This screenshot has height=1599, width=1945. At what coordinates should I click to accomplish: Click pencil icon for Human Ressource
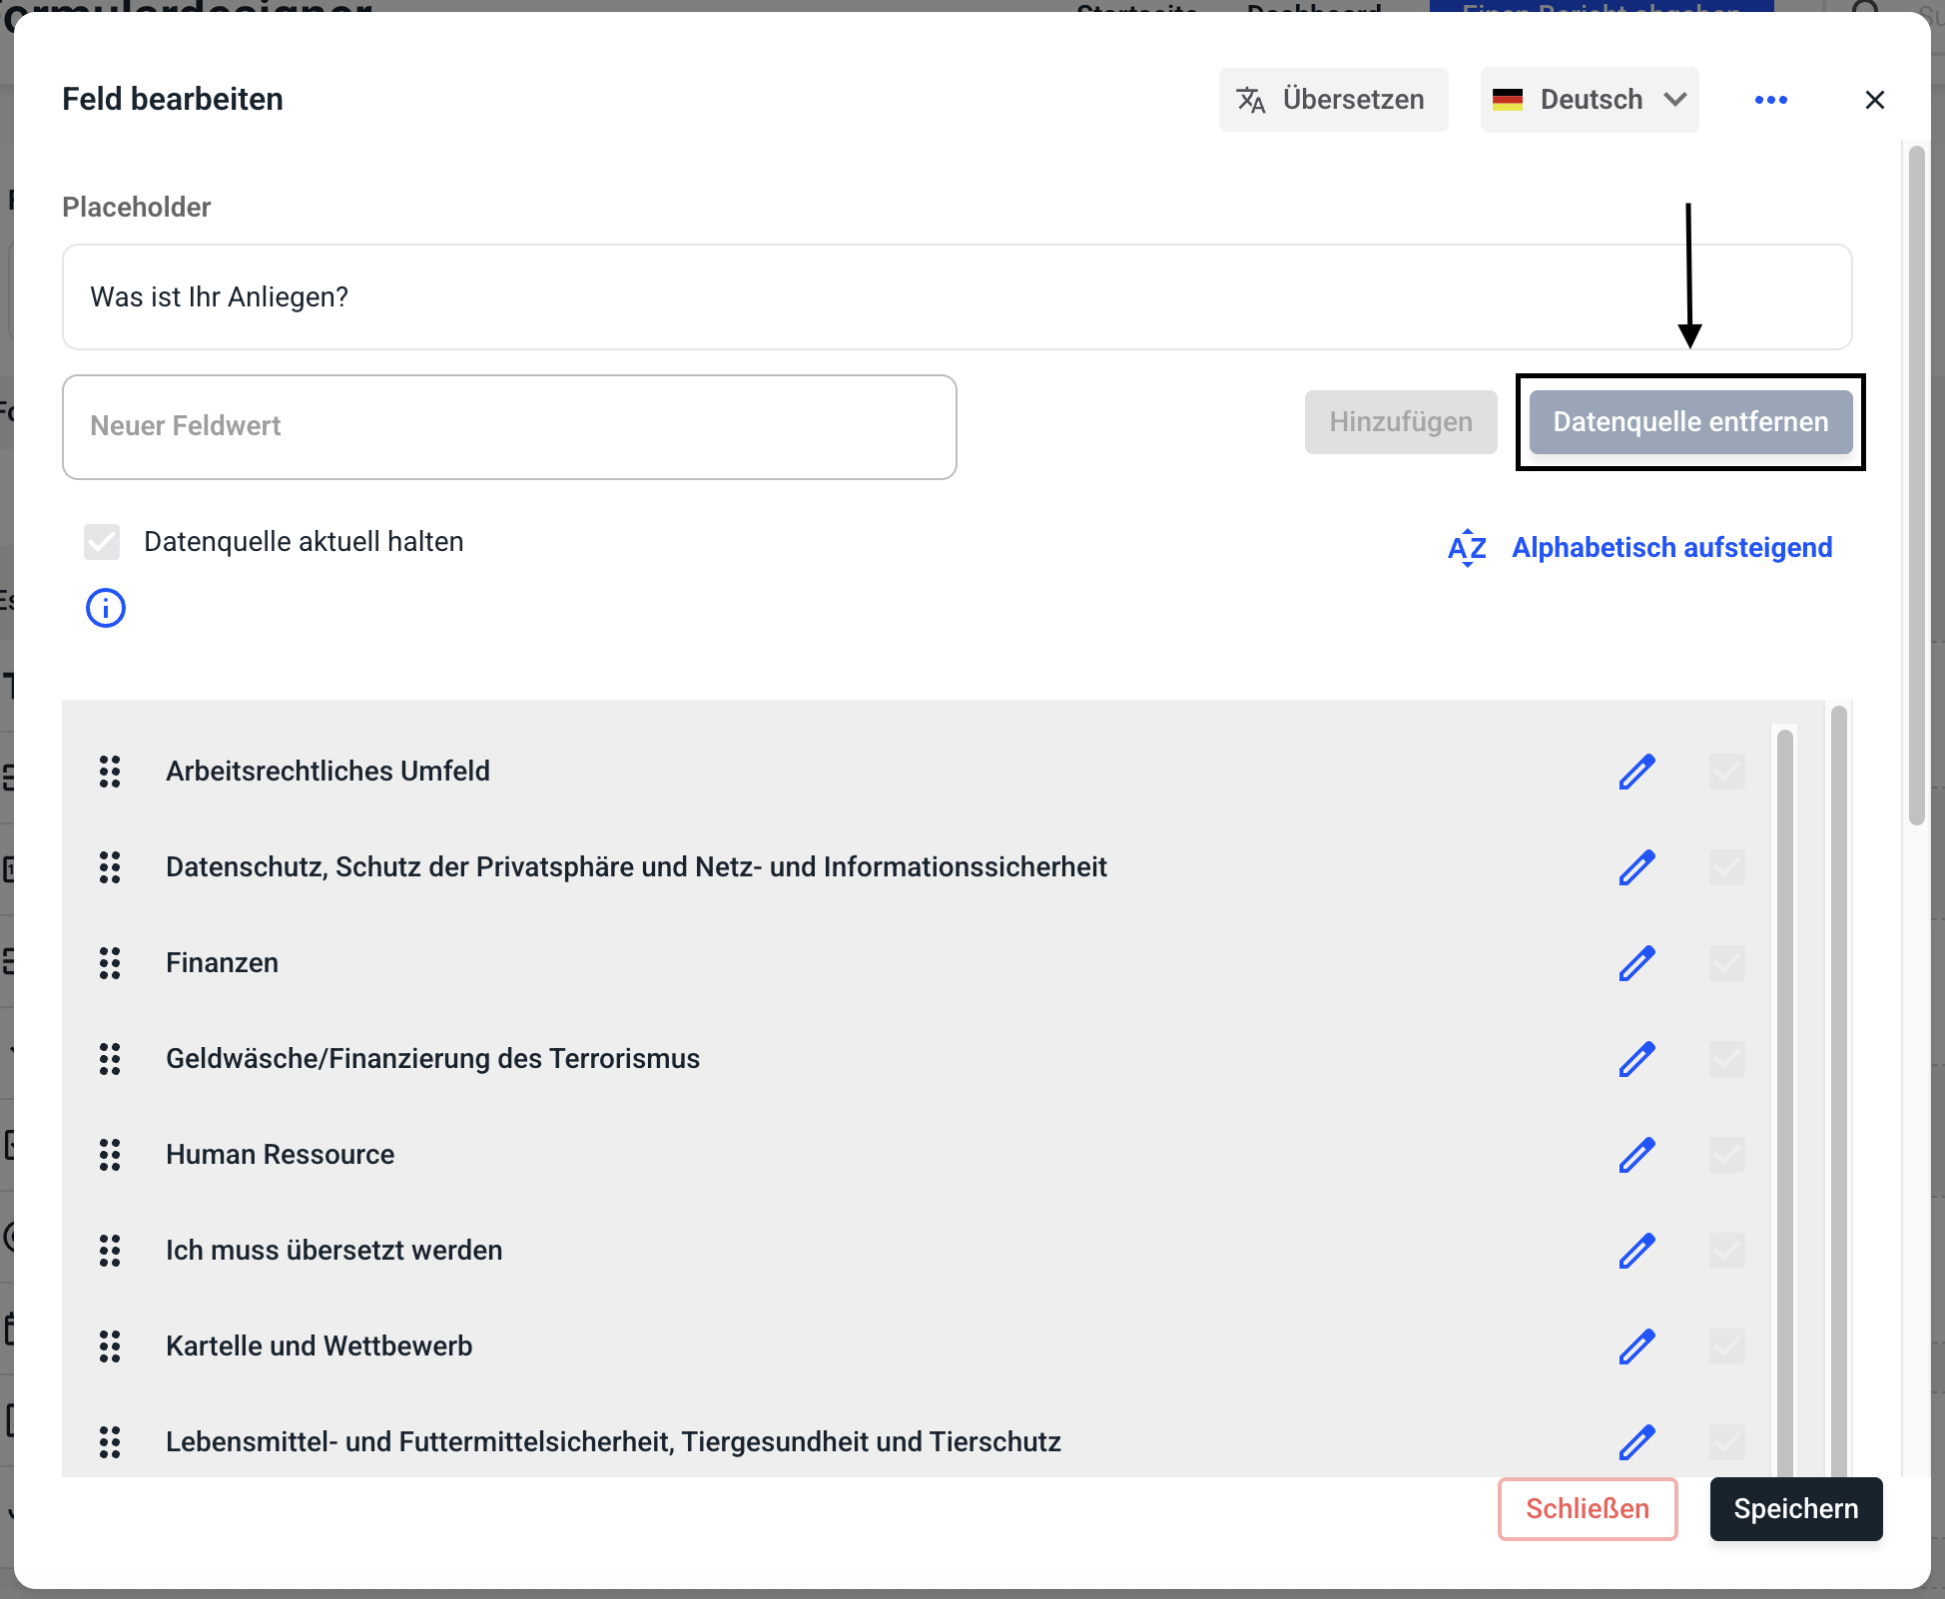pos(1636,1155)
